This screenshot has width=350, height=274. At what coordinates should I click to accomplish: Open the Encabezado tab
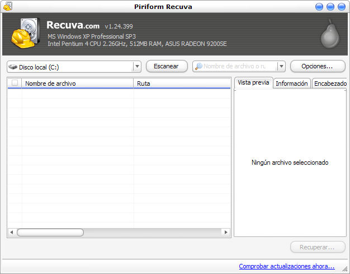(330, 83)
